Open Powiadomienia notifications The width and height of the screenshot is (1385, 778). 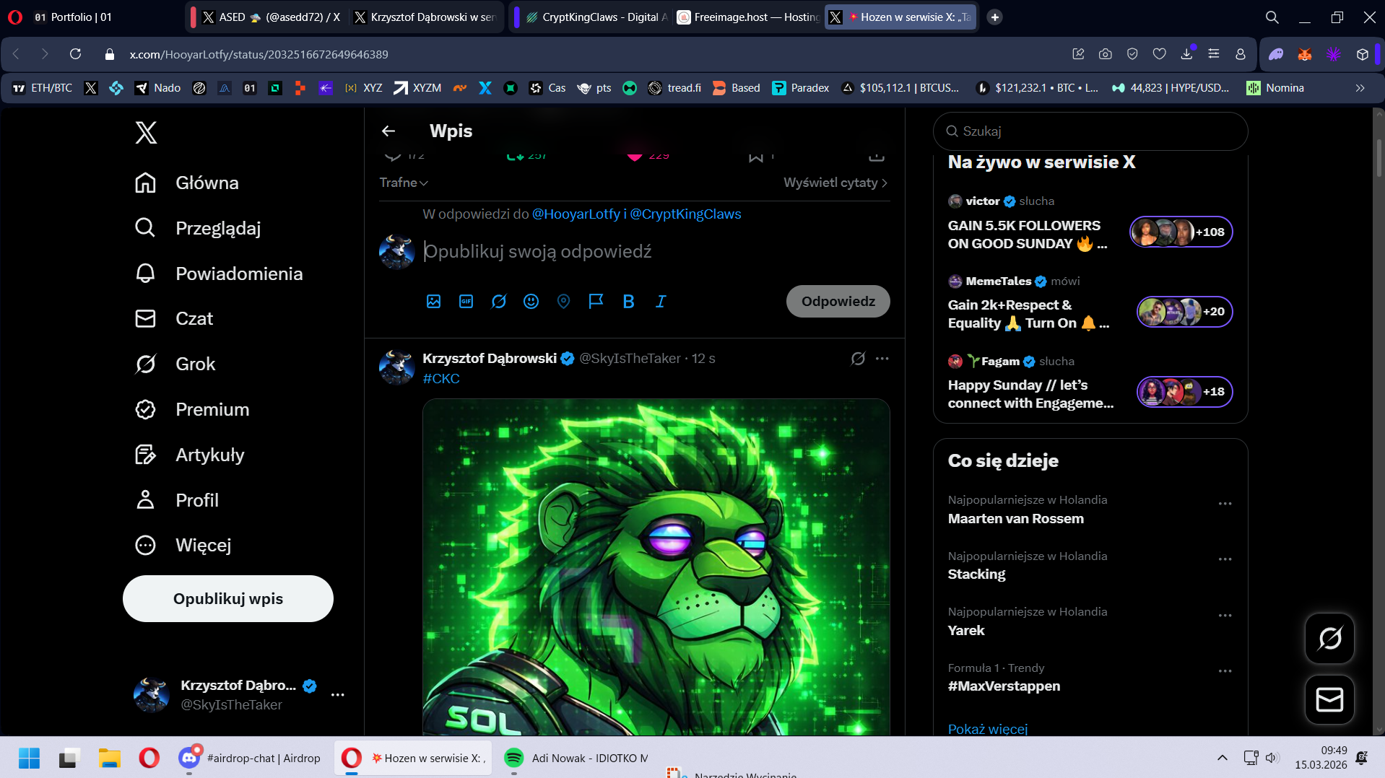pyautogui.click(x=218, y=274)
